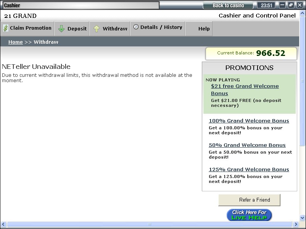This screenshot has height=229, width=306.
Task: Click the Current Balance 966.52 value
Action: (x=271, y=53)
